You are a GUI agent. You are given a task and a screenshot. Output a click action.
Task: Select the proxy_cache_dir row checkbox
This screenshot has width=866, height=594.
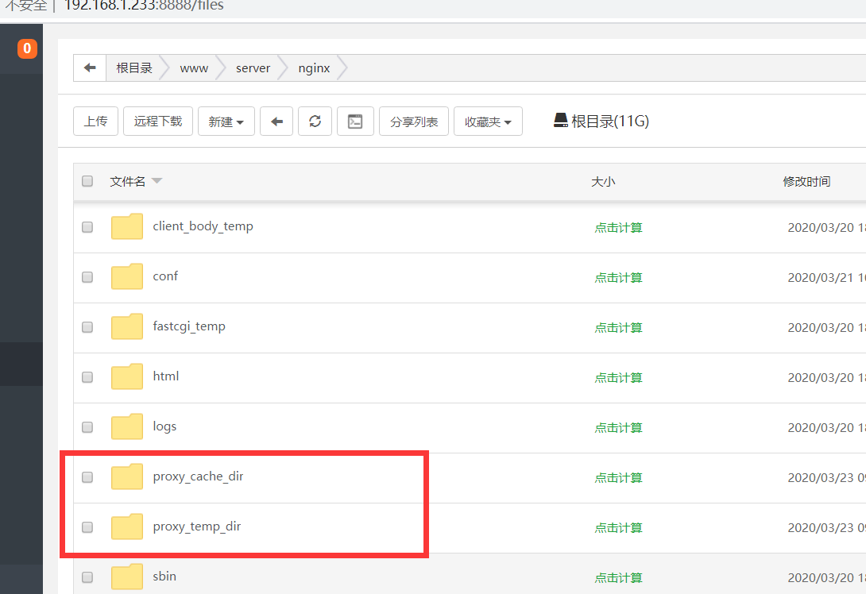click(87, 477)
